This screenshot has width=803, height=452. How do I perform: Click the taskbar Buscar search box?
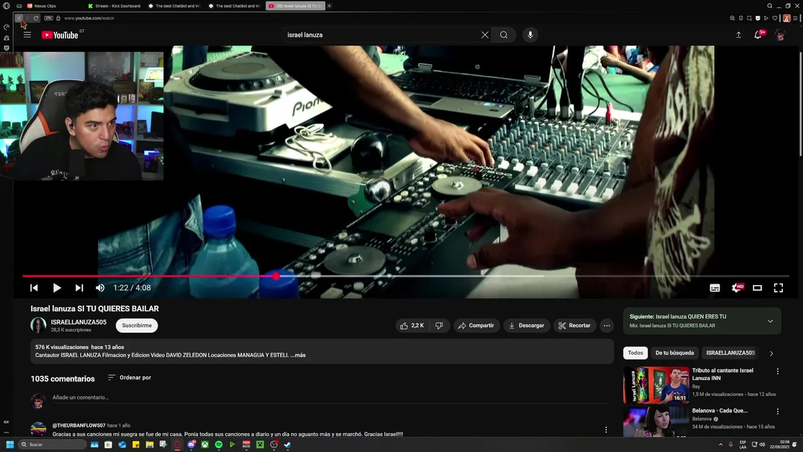[x=52, y=444]
